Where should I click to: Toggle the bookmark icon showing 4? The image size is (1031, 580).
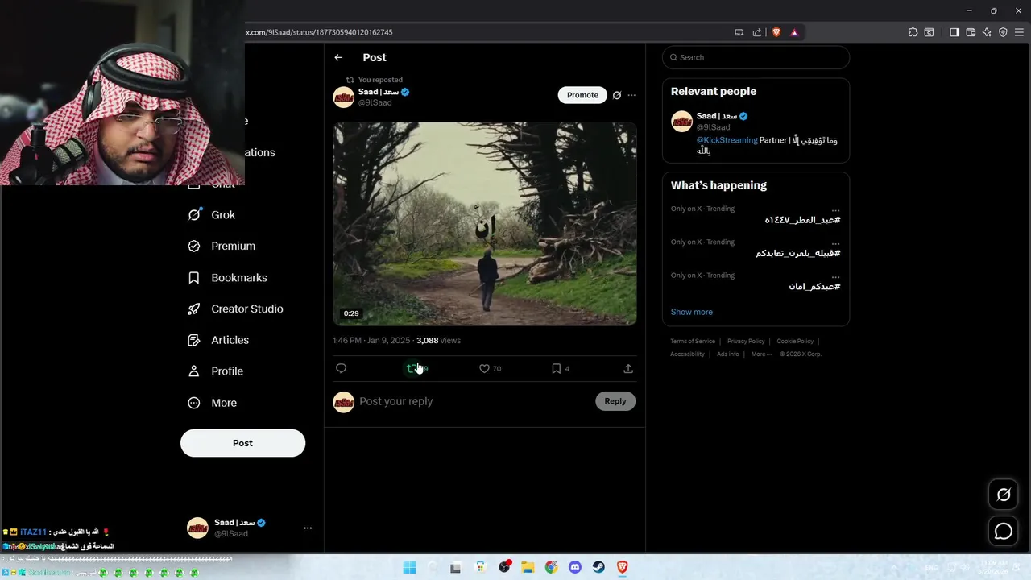coord(556,368)
